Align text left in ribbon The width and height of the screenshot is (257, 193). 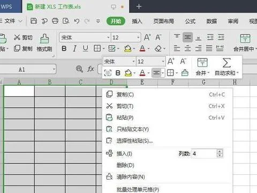point(177,48)
